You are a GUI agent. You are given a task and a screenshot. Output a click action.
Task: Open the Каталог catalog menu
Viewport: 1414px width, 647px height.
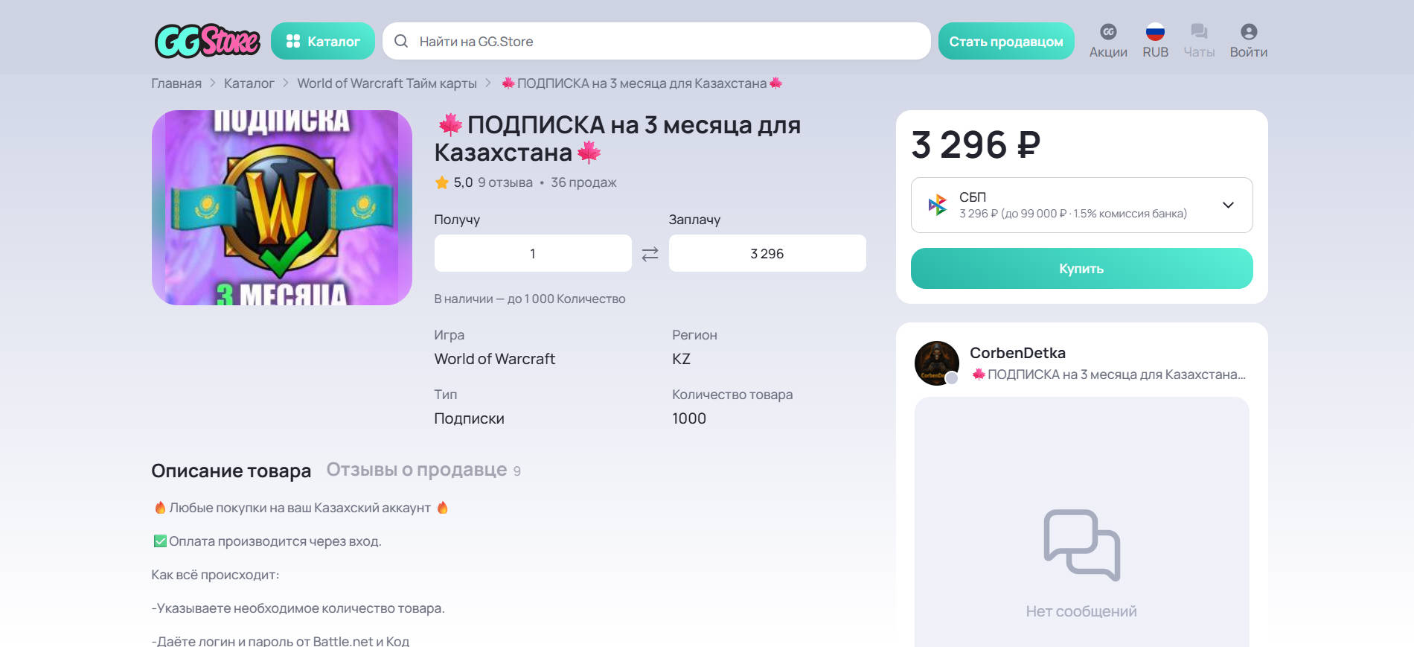coord(323,41)
